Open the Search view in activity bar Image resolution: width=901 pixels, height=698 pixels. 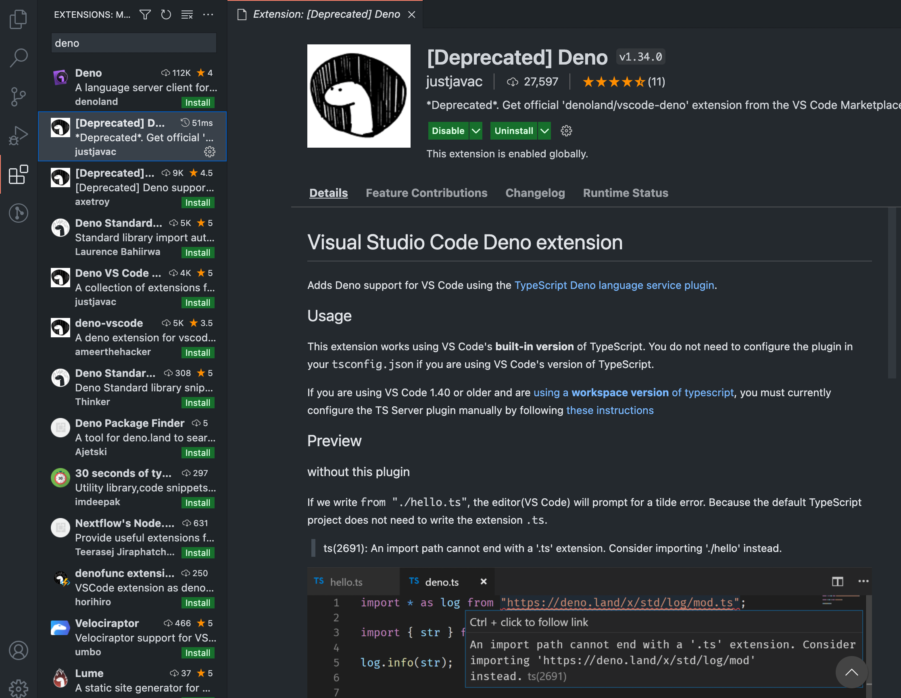18,58
